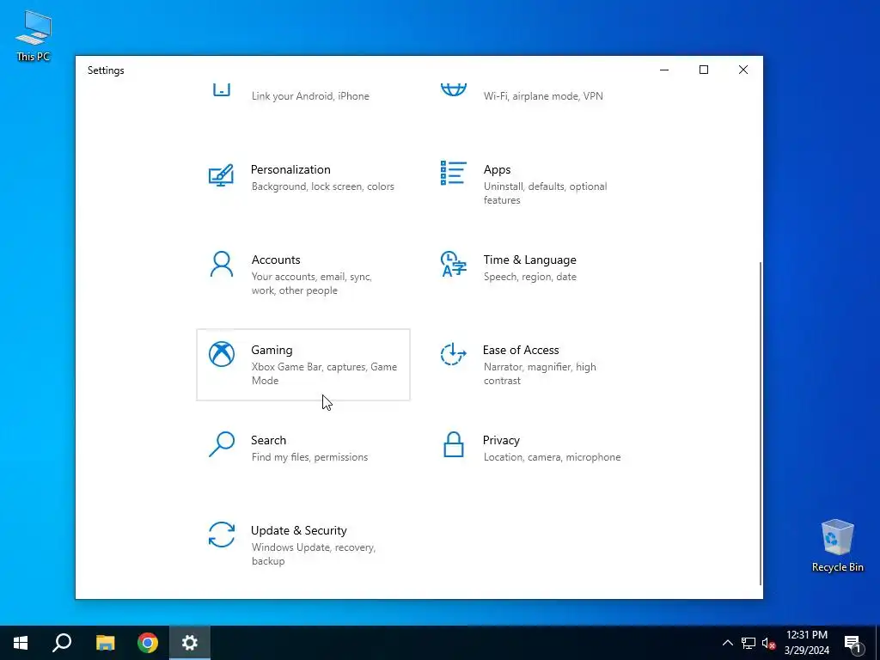Click 'Uninstall, defaults, optional features' description

[x=545, y=193]
